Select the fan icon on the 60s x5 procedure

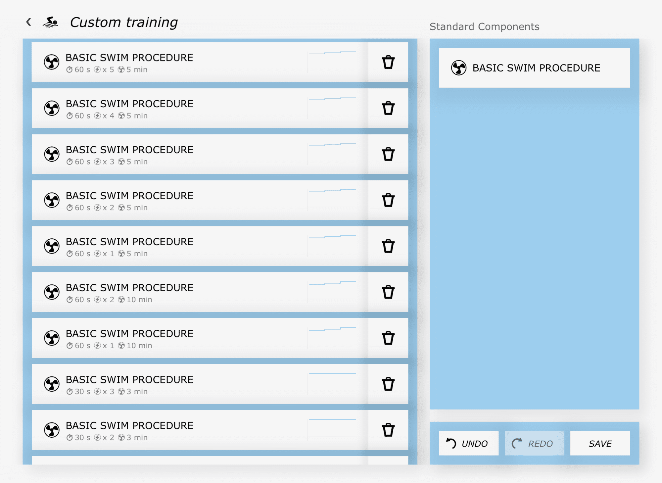click(x=52, y=62)
